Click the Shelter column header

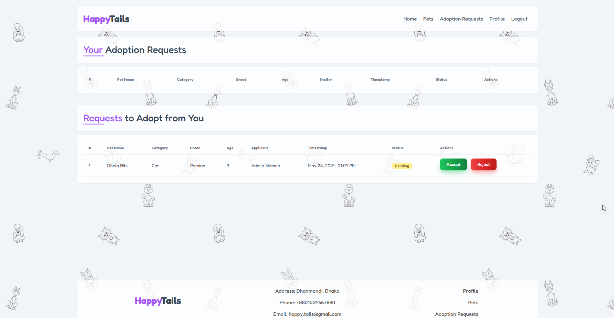[x=325, y=80]
